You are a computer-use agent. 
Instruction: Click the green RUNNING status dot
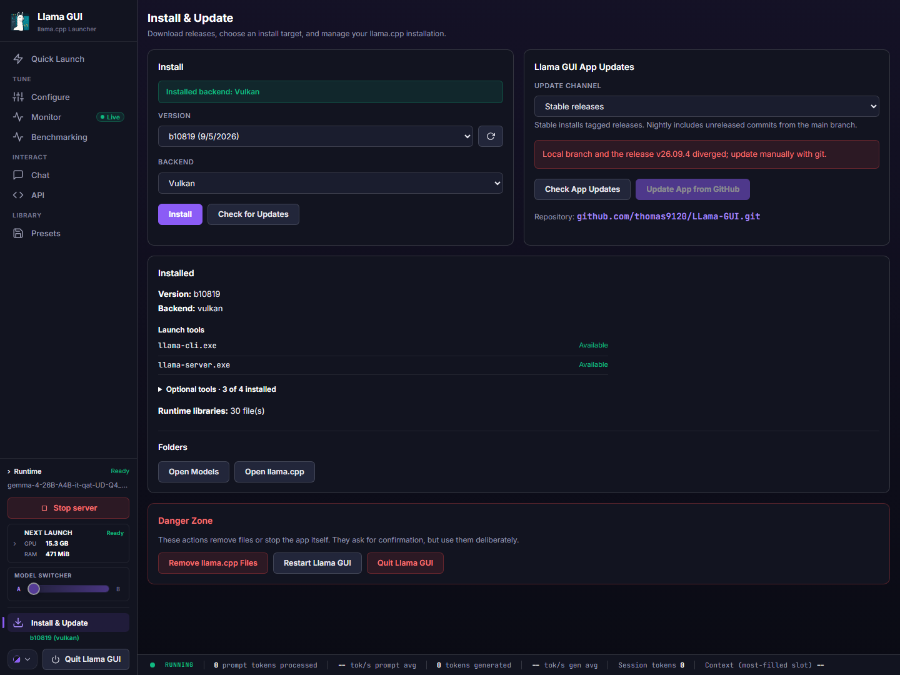(x=152, y=665)
